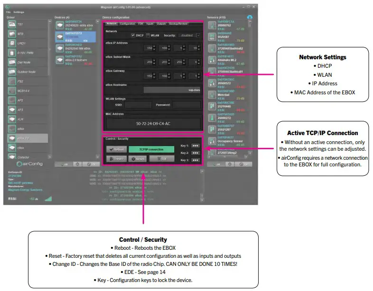Screen dimensions: 373x291
Task: Select the AP2 driver icon
Action: click(12, 100)
